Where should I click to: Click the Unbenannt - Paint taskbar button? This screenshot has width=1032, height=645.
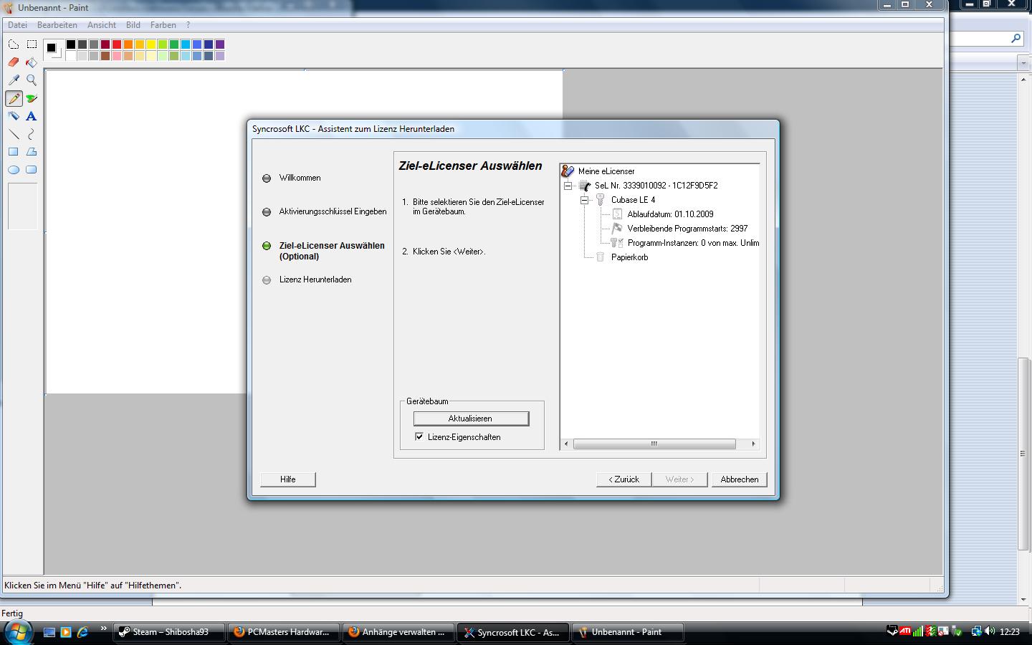(x=628, y=632)
